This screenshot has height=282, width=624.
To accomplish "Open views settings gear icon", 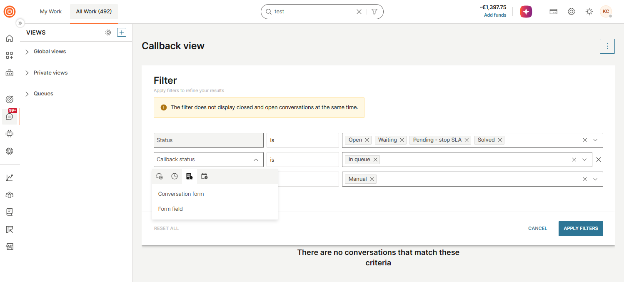I will 108,32.
